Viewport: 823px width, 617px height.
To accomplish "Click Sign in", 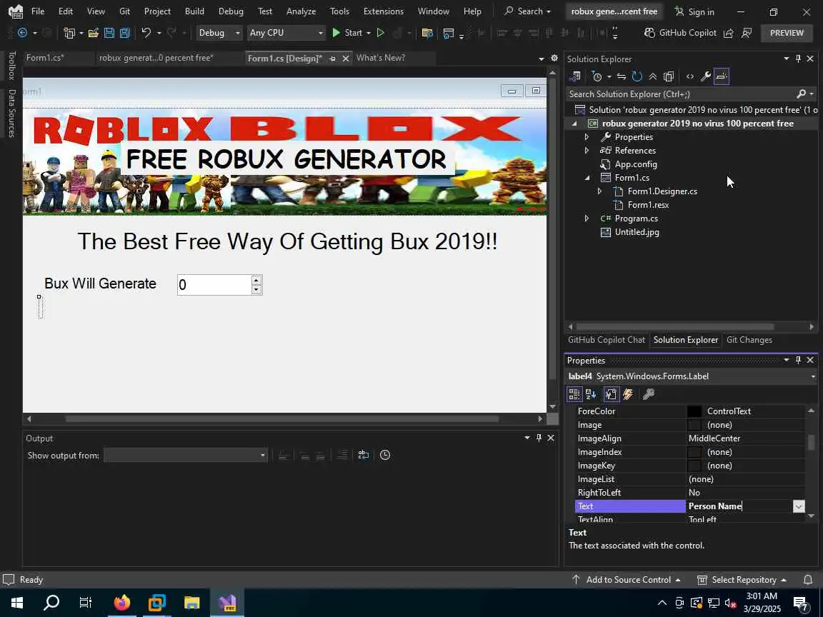I will 694,11.
